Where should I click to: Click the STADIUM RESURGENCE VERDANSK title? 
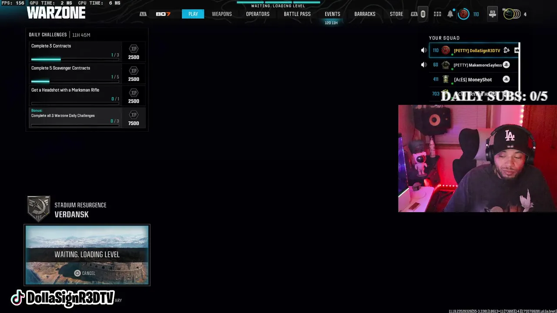pos(80,210)
